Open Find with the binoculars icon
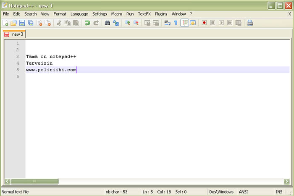The width and height of the screenshot is (294, 196). 107,23
